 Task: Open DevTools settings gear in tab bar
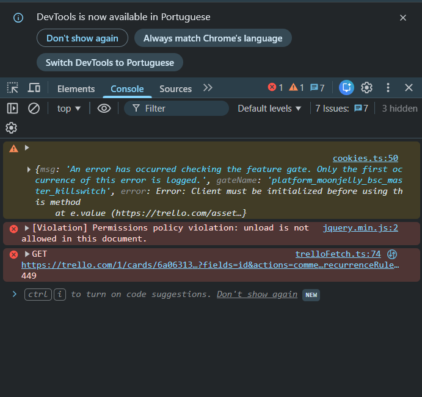tap(366, 88)
